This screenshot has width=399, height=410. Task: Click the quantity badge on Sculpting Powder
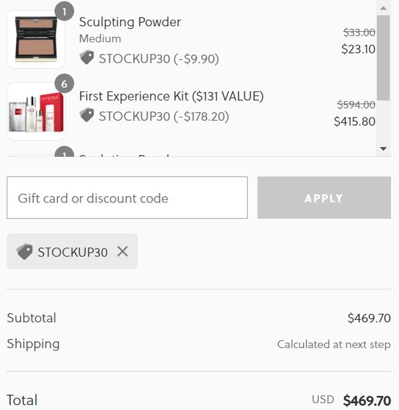(64, 11)
